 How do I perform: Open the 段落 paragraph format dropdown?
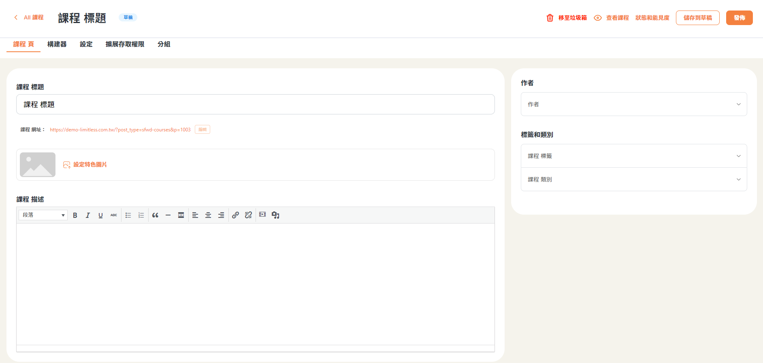click(43, 215)
